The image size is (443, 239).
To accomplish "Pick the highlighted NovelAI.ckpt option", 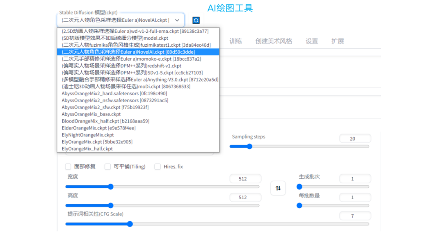I will [138, 52].
